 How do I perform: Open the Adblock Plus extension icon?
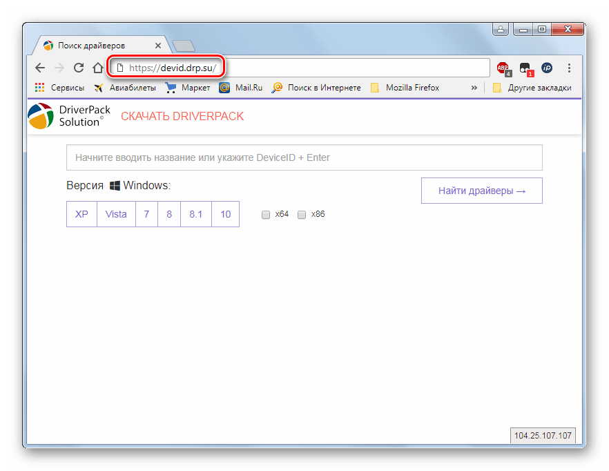(504, 68)
